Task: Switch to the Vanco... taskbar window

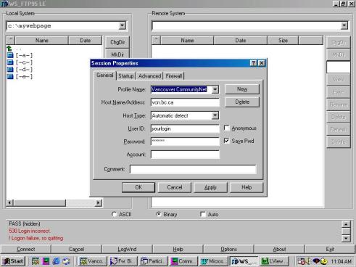Action: 92,261
